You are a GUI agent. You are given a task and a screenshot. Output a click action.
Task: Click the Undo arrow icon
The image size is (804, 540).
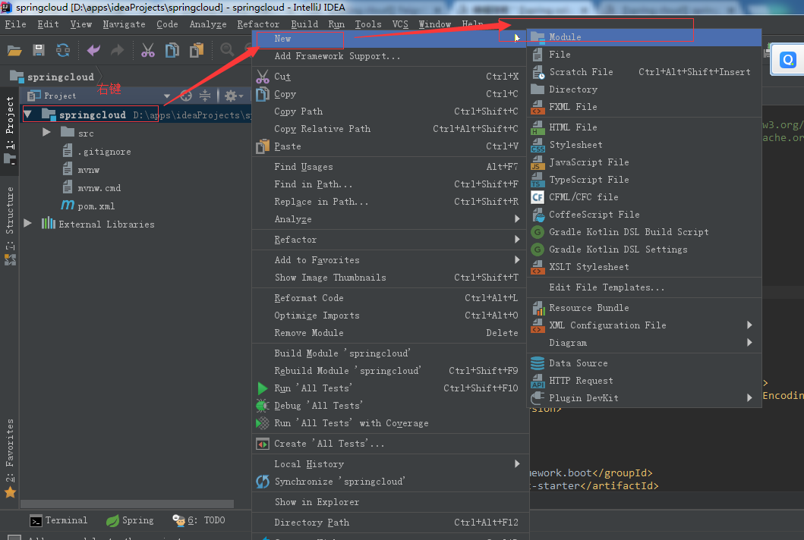[x=94, y=50]
